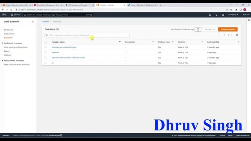Screen dimensions: 251x141
Task: Open Terms link in footer
Action: click(230, 136)
